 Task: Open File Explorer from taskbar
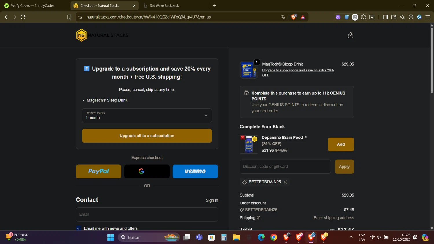(x=236, y=237)
